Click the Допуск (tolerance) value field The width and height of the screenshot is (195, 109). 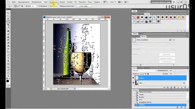pos(34,6)
